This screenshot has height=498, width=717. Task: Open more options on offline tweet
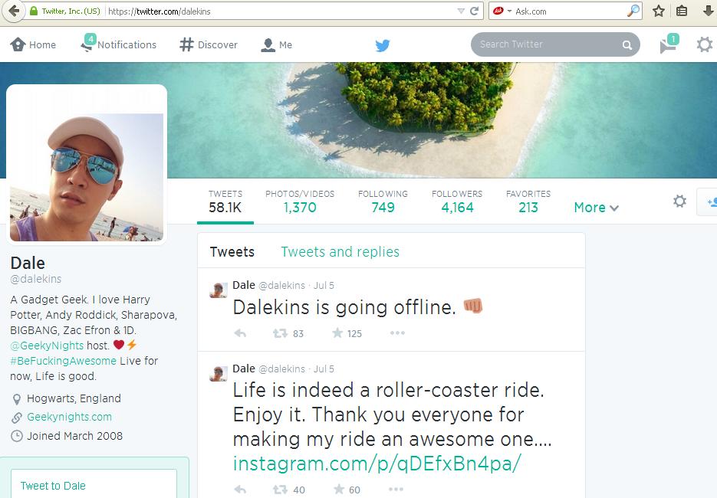click(x=397, y=333)
